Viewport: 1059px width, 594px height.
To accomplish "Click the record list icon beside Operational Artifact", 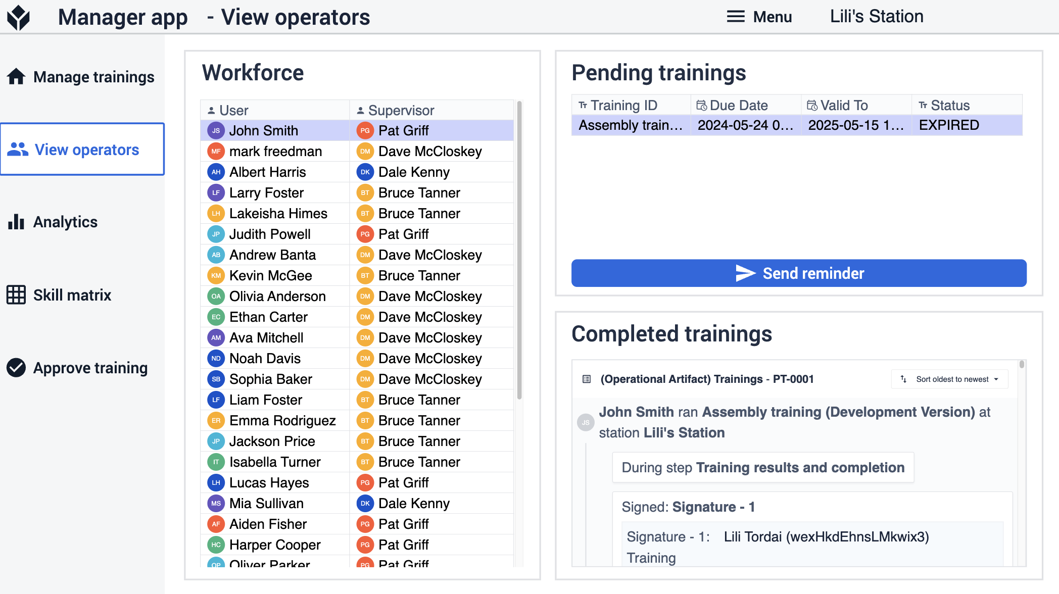I will coord(587,379).
